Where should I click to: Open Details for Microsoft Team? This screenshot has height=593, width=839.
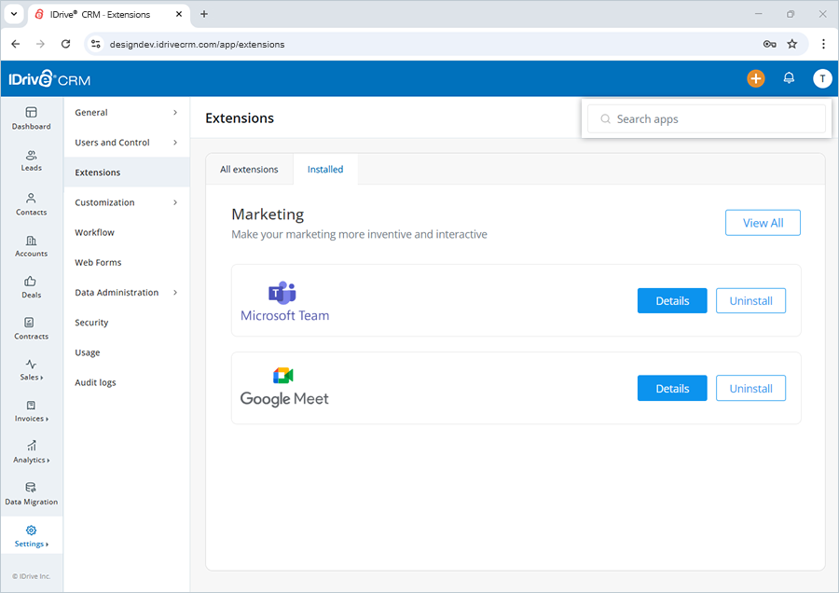[672, 300]
